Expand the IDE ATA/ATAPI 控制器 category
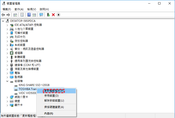Image resolution: width=175 pixels, height=118 pixels. [x=7, y=25]
